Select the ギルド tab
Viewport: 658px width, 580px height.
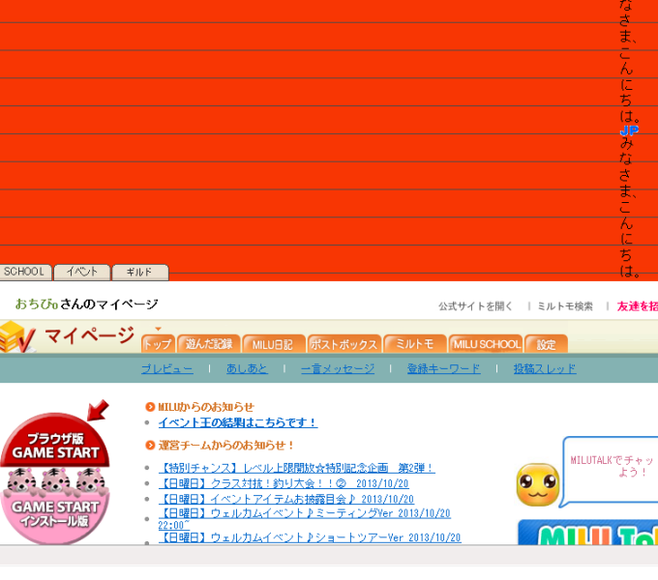pyautogui.click(x=139, y=273)
